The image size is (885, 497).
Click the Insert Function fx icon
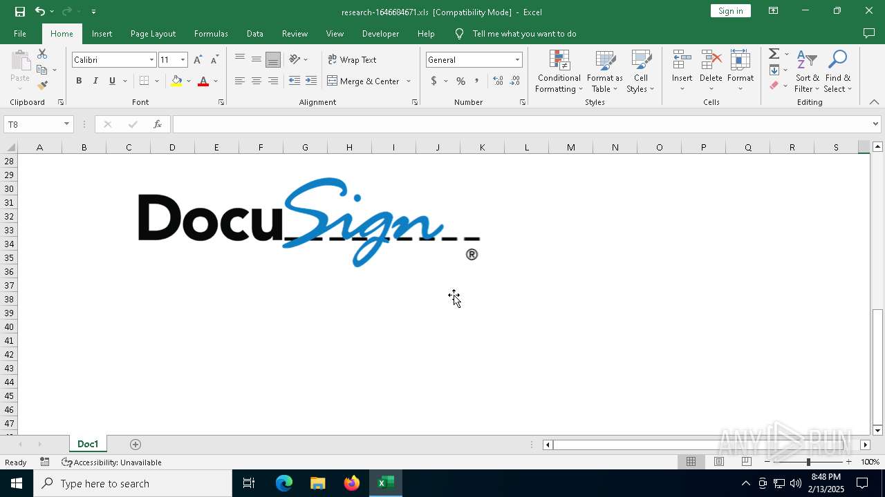158,124
